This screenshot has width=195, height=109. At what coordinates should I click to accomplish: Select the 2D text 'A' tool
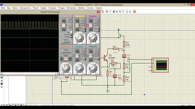2,81
